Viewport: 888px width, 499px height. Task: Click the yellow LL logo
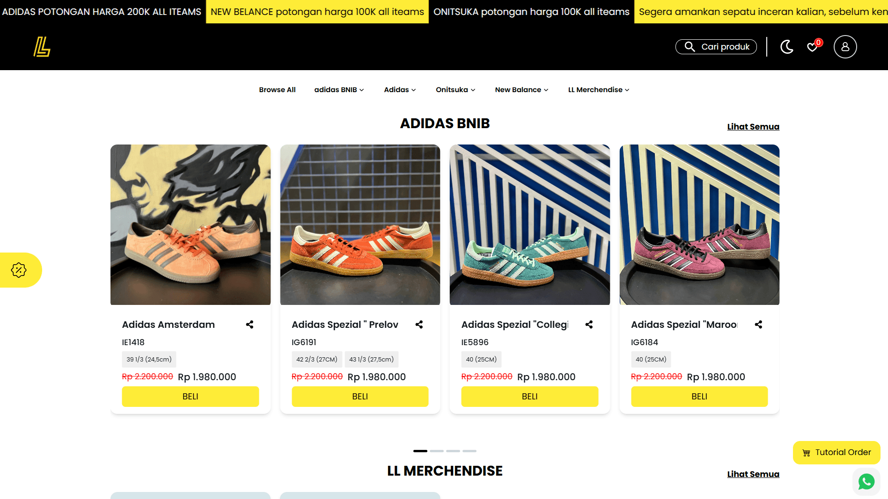[42, 47]
